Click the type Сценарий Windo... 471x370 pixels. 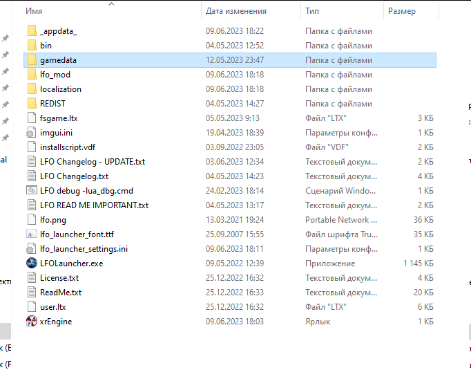[x=340, y=191]
